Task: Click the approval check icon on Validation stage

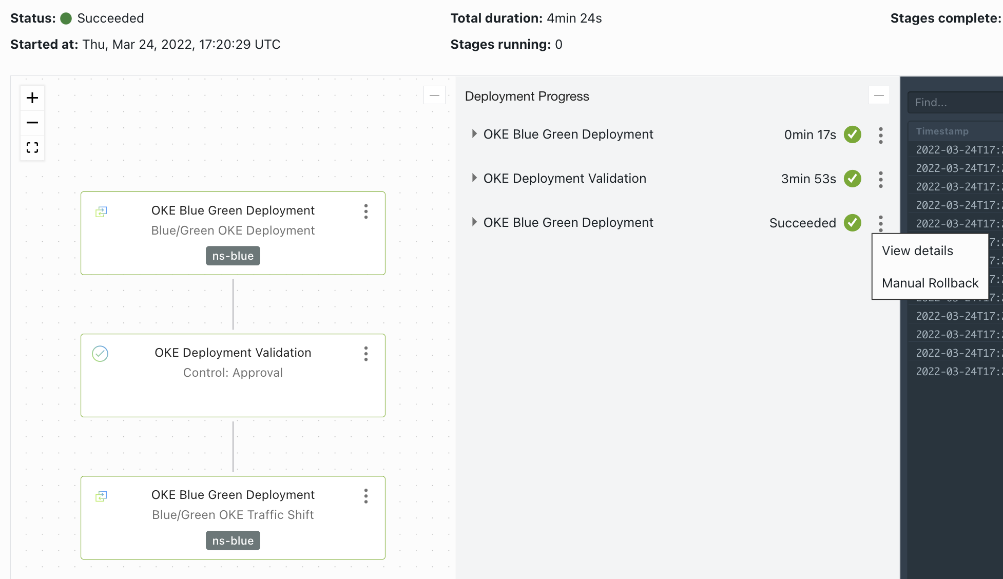Action: pos(100,354)
